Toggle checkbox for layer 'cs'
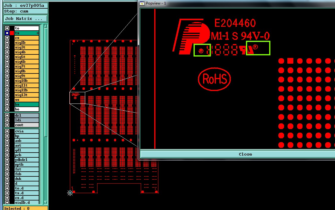The width and height of the screenshot is (335, 210). pyautogui.click(x=7, y=38)
